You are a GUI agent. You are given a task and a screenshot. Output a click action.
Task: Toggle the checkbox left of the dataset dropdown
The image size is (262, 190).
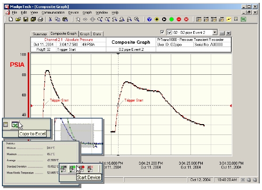coord(162,32)
